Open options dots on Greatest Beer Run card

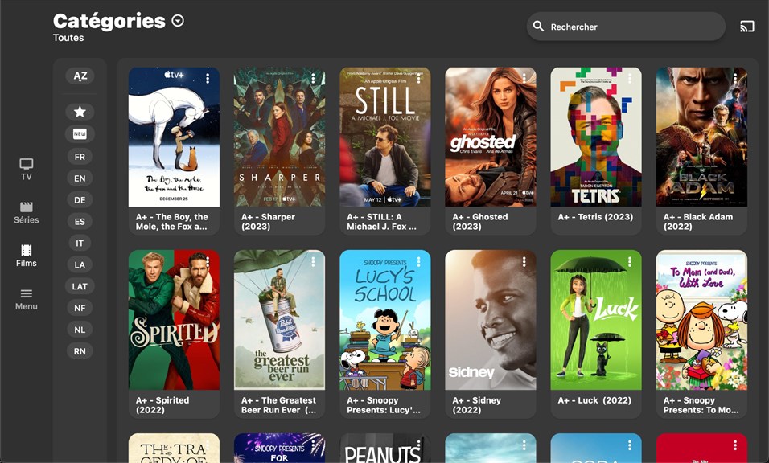tap(313, 262)
